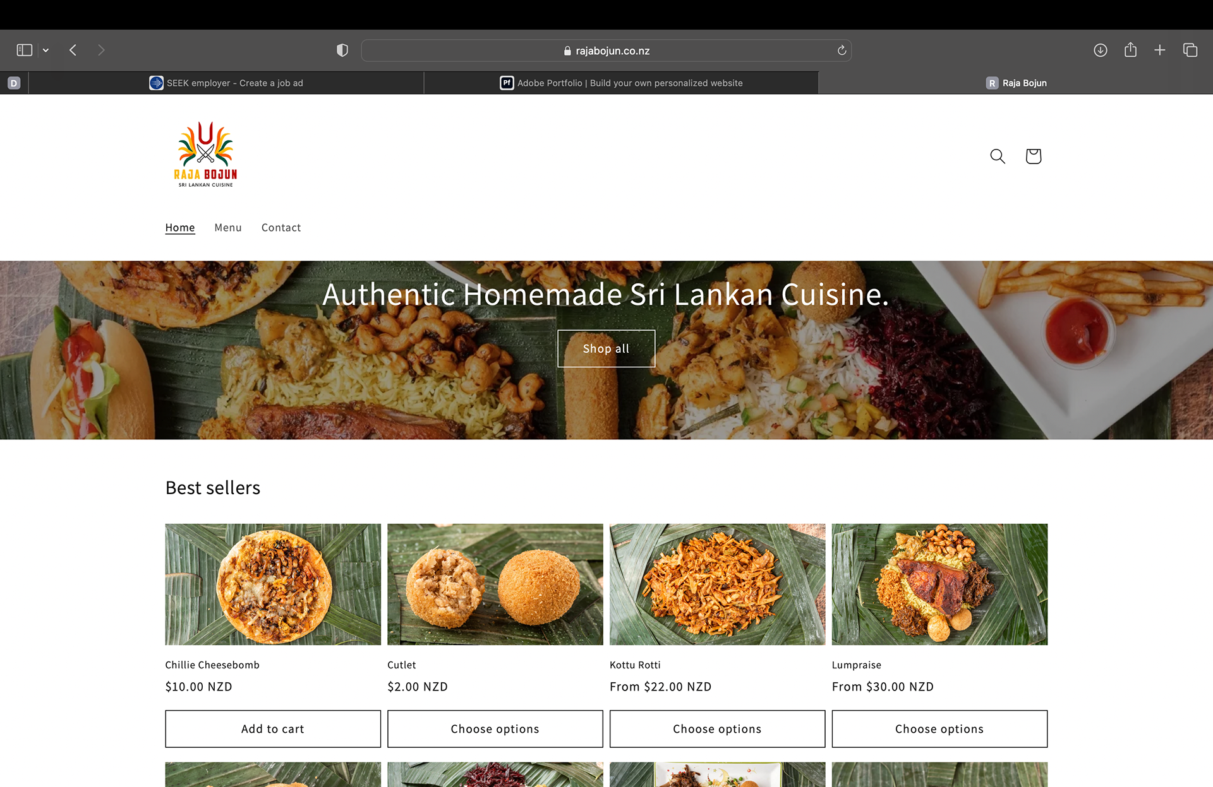Open a new tab with plus icon
1213x787 pixels.
(x=1160, y=50)
